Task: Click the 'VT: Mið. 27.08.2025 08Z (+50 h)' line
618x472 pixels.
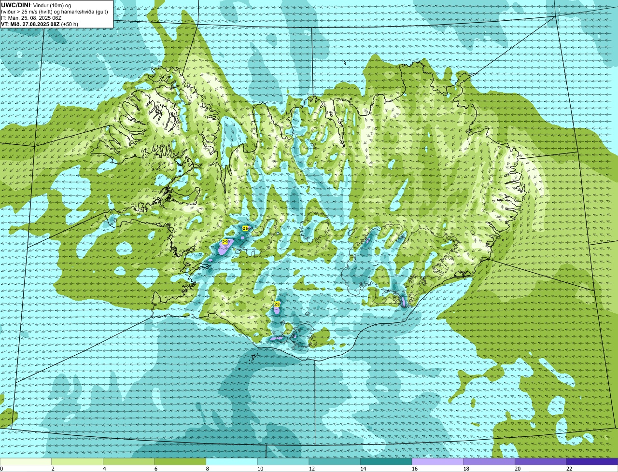Action: pyautogui.click(x=40, y=24)
